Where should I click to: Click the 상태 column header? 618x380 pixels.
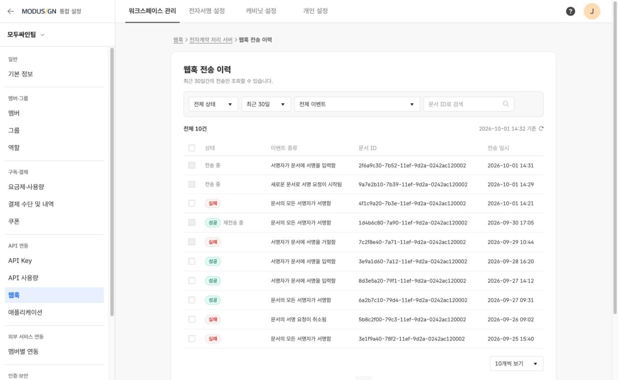(210, 148)
